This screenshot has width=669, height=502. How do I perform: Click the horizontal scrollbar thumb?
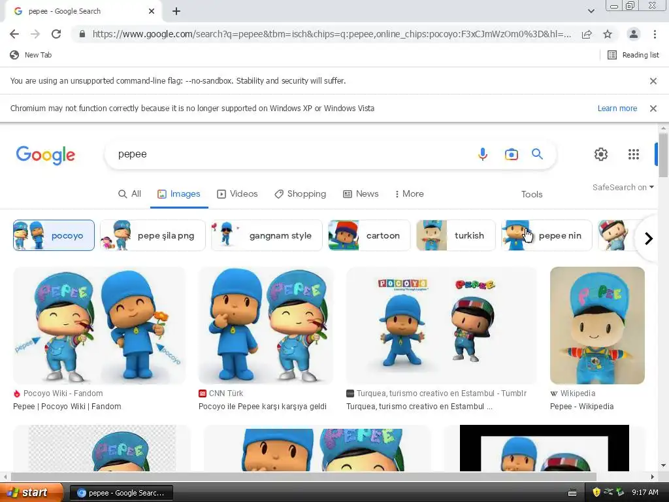point(303,477)
